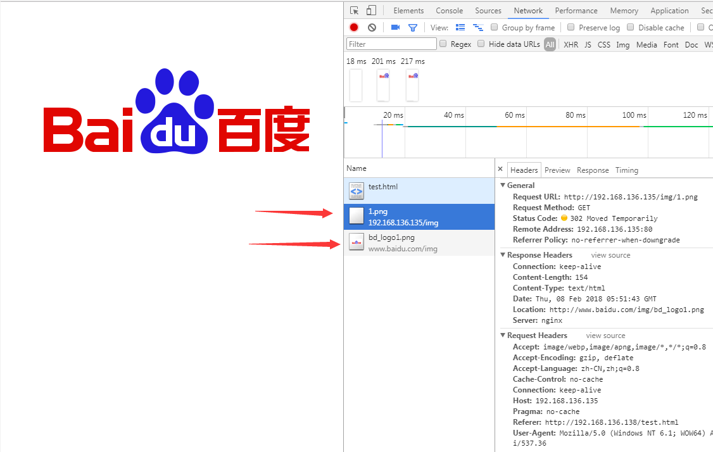Enable the Regex filter checkbox

click(x=443, y=44)
